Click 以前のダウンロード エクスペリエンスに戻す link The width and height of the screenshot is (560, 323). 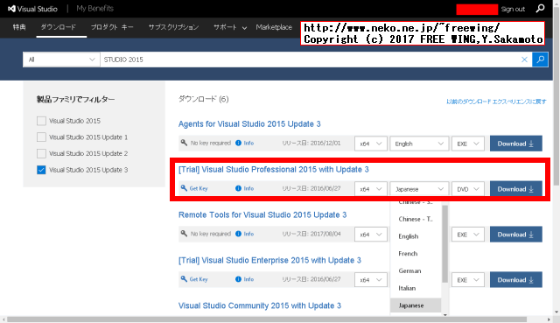coord(496,102)
